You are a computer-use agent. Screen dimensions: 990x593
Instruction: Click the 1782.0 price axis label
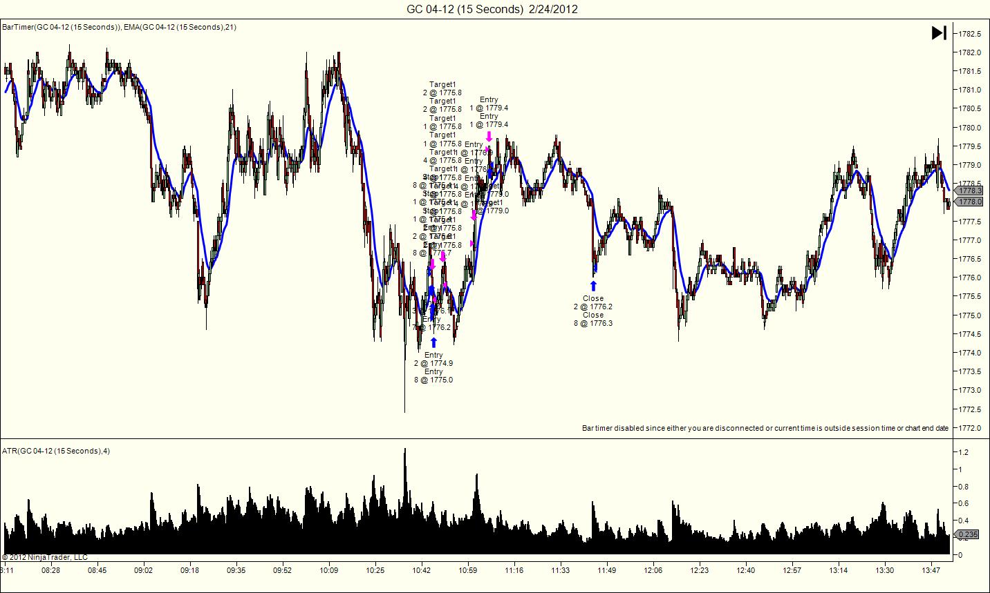point(970,52)
